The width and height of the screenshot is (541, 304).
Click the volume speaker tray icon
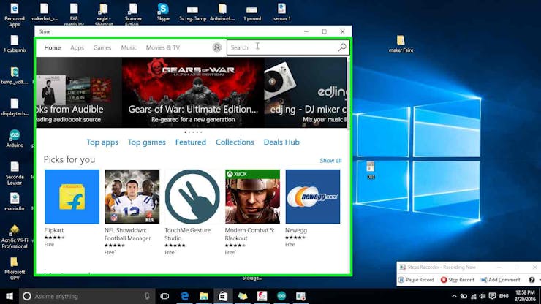[483, 296]
